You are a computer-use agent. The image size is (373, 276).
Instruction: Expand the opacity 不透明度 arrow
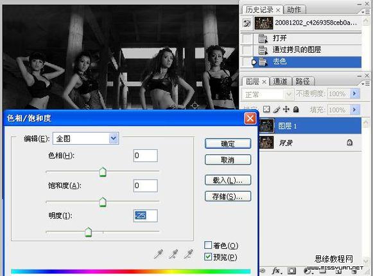(354, 94)
